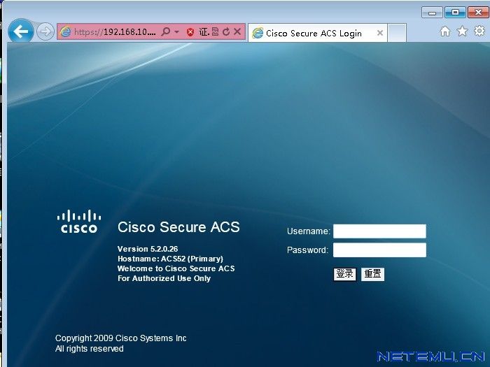Viewport: 490px width, 367px height.
Task: Open a new blank tab
Action: (x=397, y=32)
